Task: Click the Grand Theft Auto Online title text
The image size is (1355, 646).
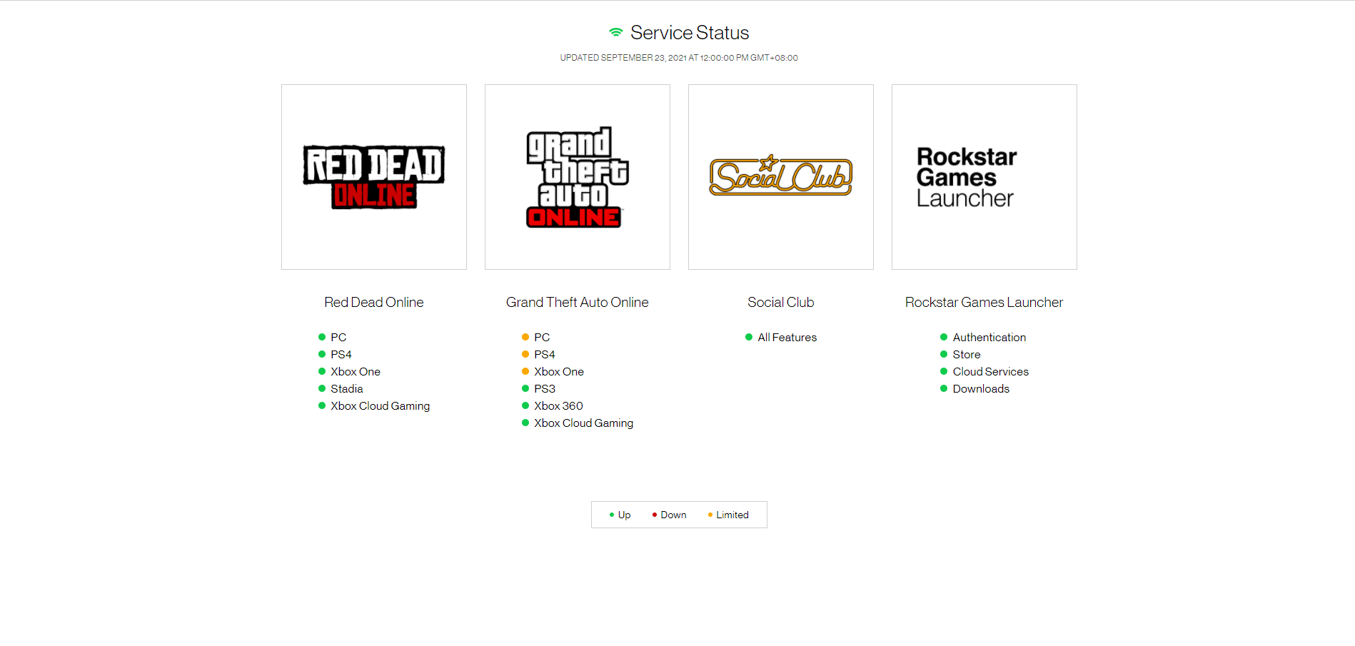Action: tap(578, 302)
